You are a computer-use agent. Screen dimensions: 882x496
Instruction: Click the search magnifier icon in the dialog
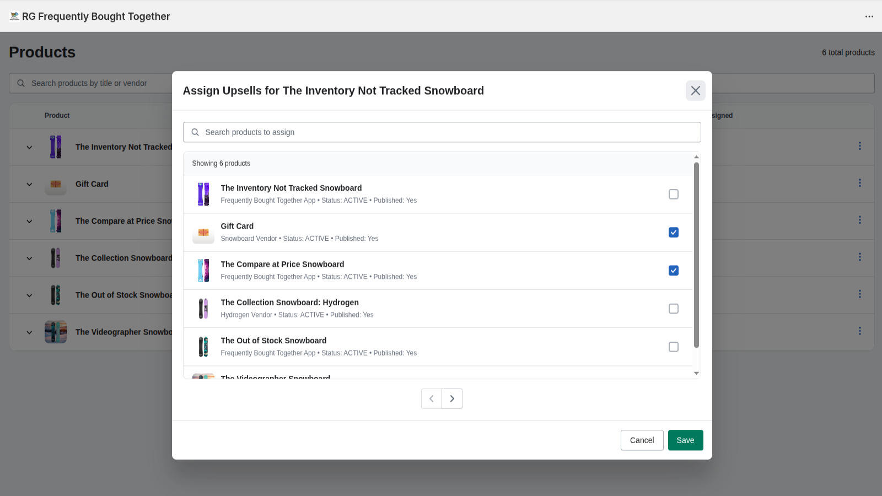coord(195,132)
